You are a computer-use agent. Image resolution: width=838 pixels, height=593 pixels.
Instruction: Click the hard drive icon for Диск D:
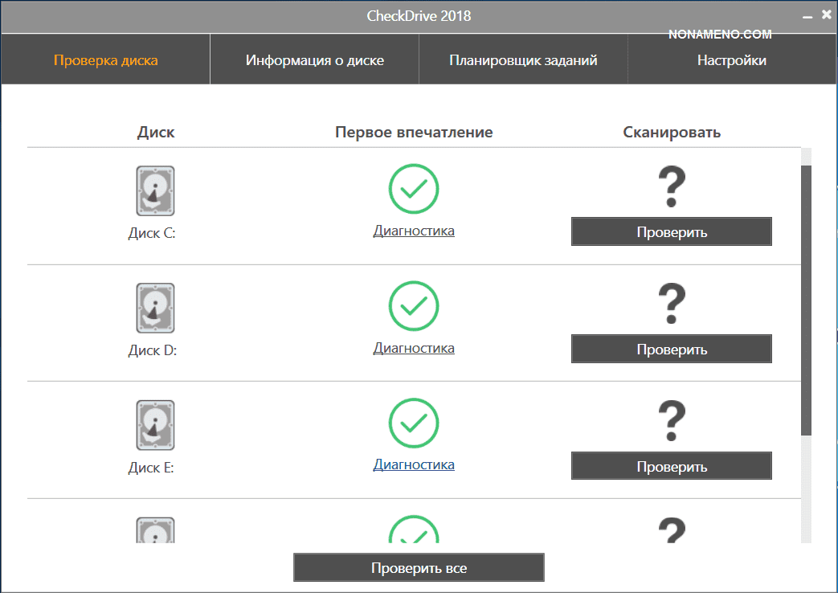pyautogui.click(x=155, y=308)
